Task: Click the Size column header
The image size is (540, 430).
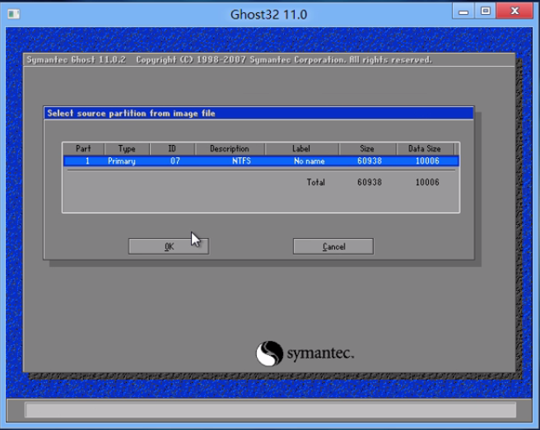Action: [367, 148]
